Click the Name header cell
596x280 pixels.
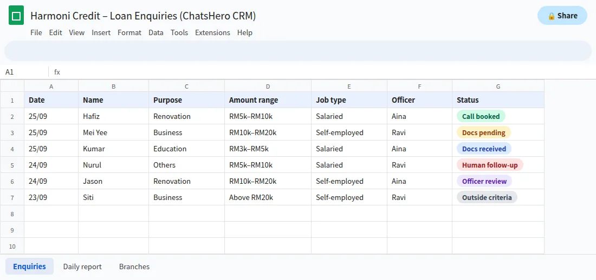pyautogui.click(x=114, y=100)
